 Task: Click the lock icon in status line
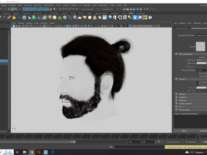pyautogui.click(x=51, y=9)
